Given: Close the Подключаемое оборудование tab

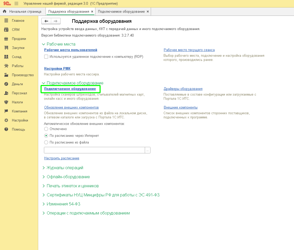Looking at the screenshot, I should pyautogui.click(x=148, y=11).
